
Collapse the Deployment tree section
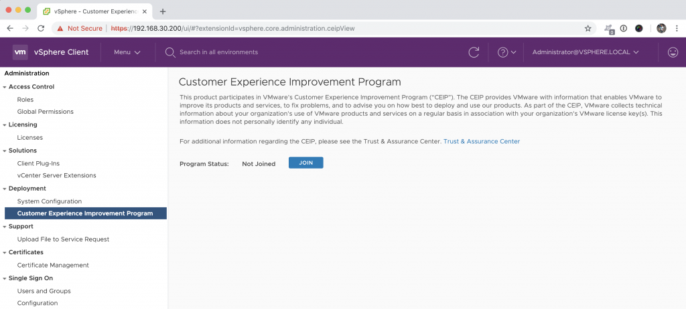click(5, 189)
